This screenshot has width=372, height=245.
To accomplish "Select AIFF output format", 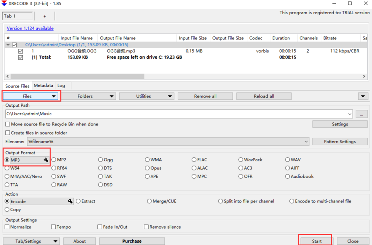I will (288, 168).
